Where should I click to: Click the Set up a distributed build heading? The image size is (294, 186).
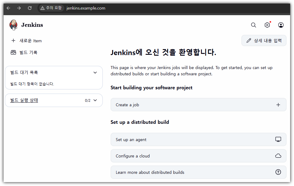pyautogui.click(x=140, y=122)
